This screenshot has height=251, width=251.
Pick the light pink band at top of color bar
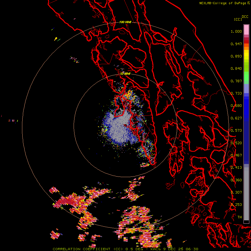246,30
